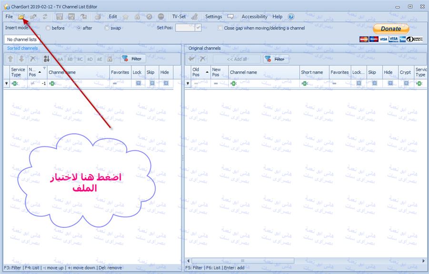Open a TV data file with the folder icon
Image resolution: width=429 pixels, height=274 pixels.
(x=21, y=17)
